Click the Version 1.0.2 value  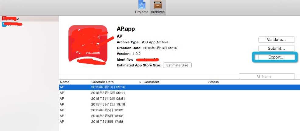(x=137, y=54)
